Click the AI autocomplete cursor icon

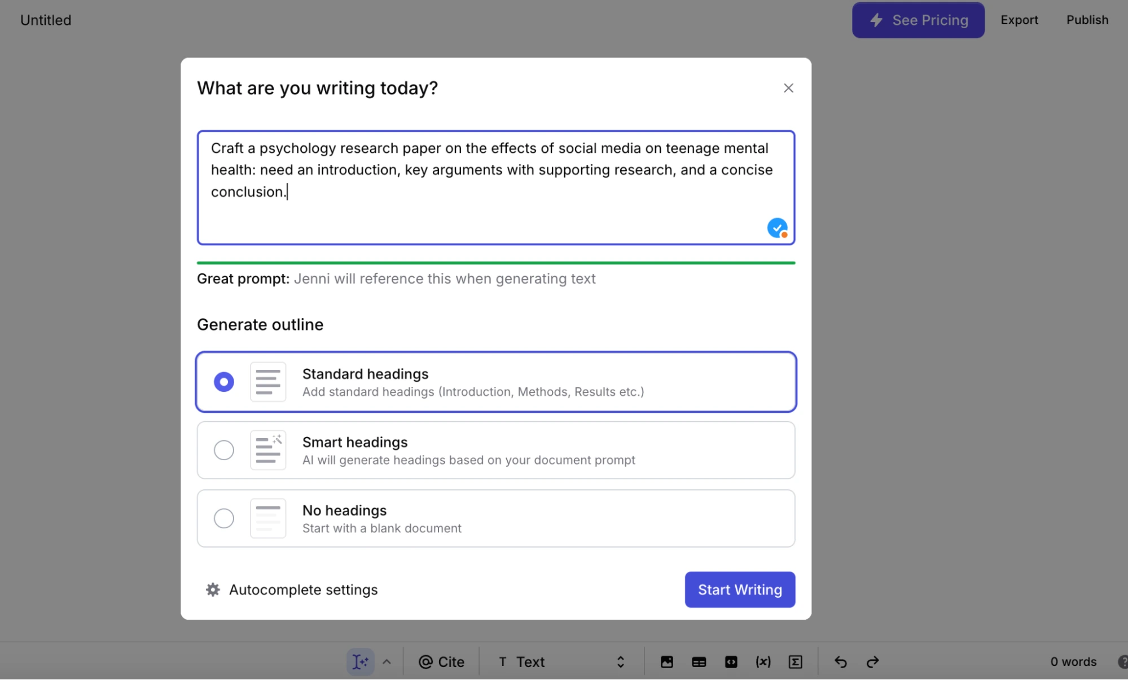[360, 661]
